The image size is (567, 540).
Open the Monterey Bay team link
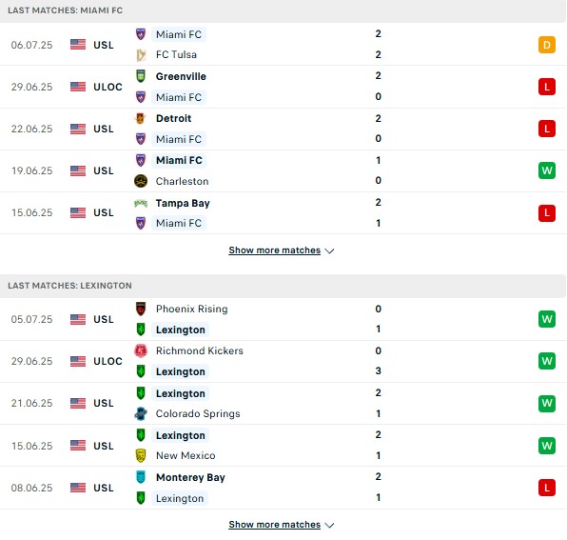coord(190,477)
